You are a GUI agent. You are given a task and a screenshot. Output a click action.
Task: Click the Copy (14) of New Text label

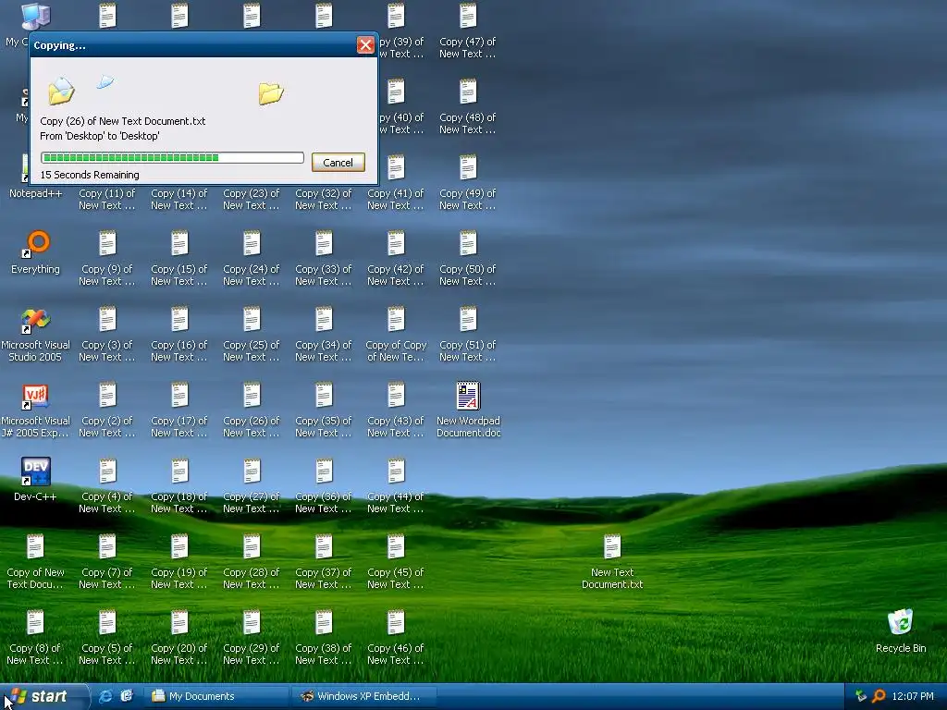pyautogui.click(x=178, y=200)
